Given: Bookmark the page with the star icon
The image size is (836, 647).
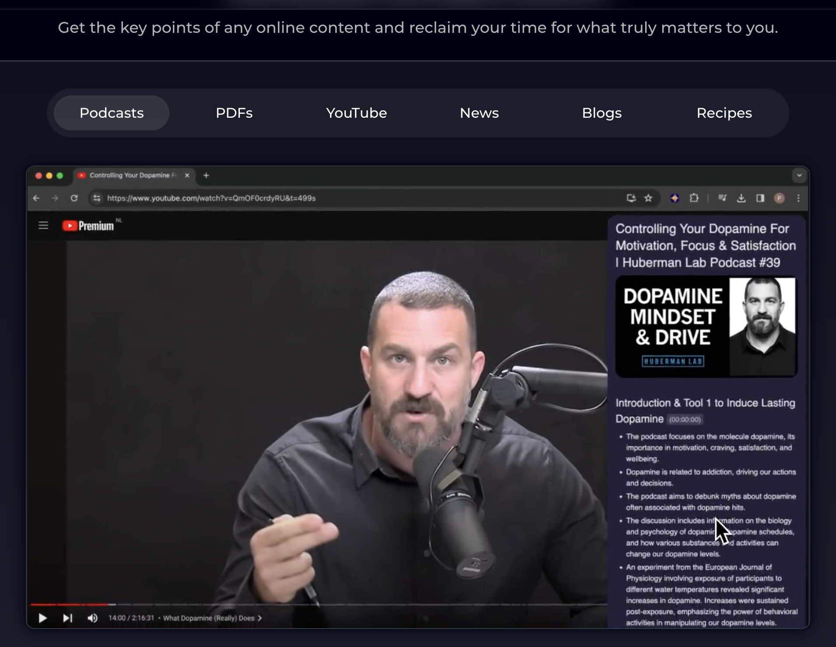Looking at the screenshot, I should [648, 198].
